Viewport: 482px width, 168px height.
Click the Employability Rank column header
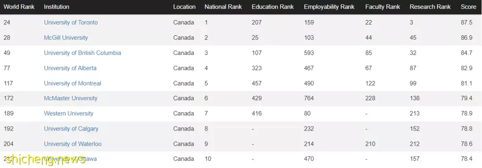tap(329, 7)
